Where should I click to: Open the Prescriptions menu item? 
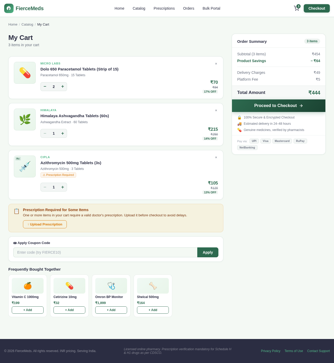[164, 8]
